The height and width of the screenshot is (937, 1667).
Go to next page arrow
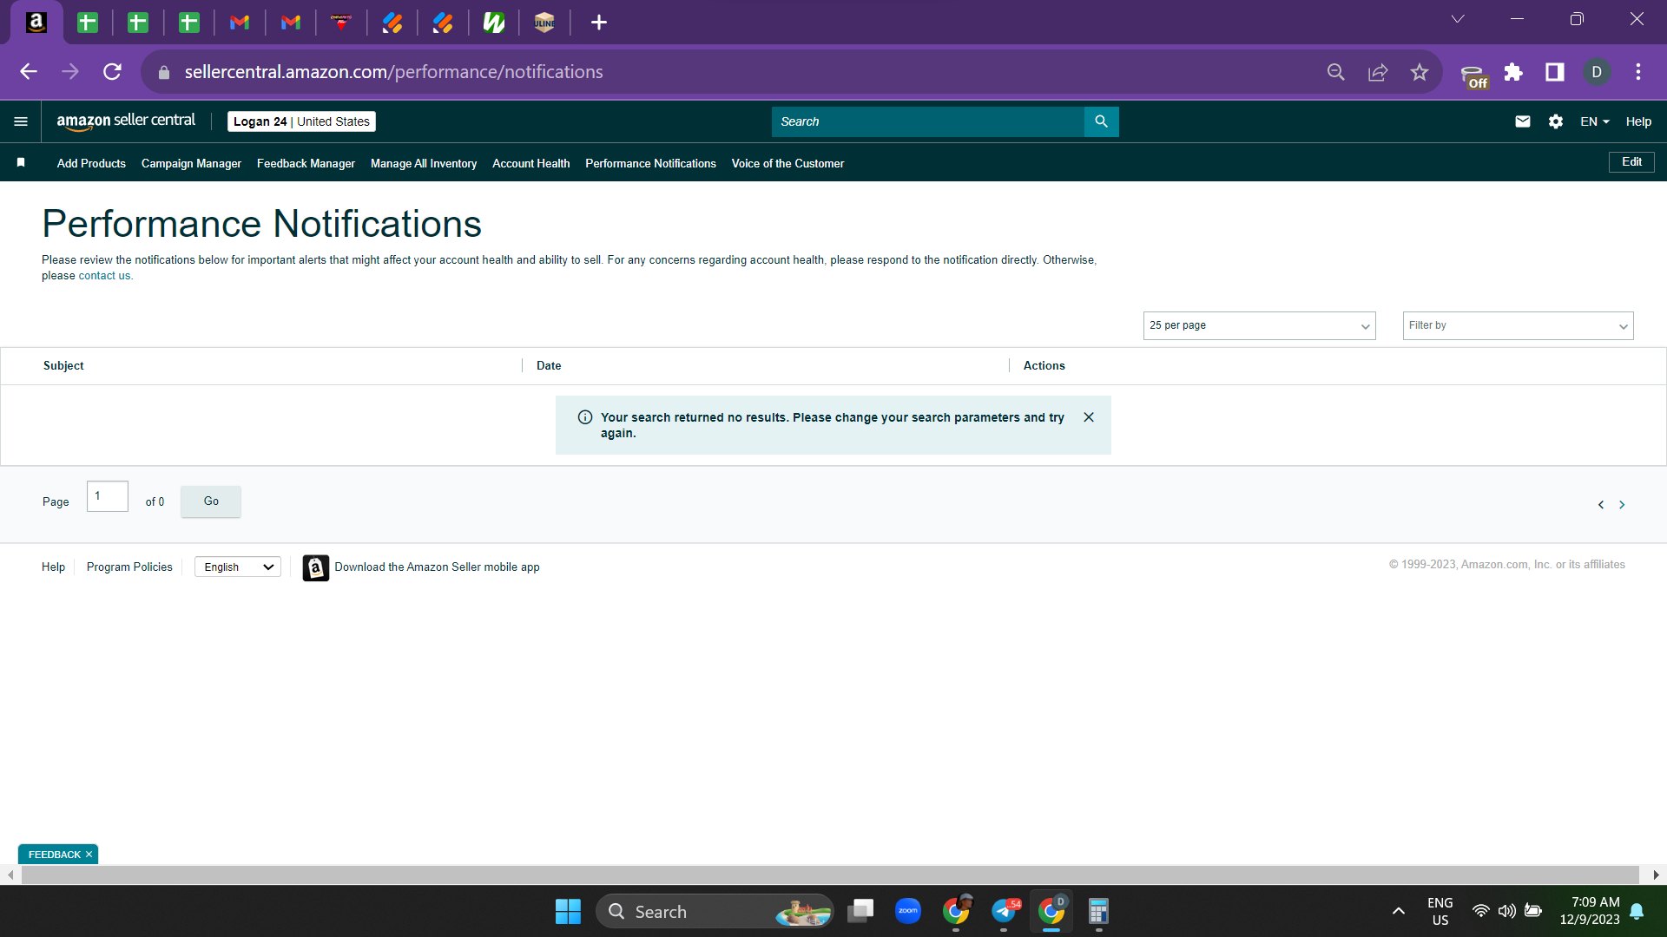pyautogui.click(x=1622, y=505)
